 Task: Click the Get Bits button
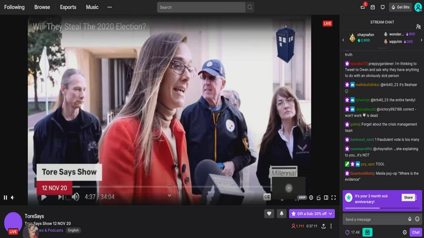pyautogui.click(x=400, y=7)
